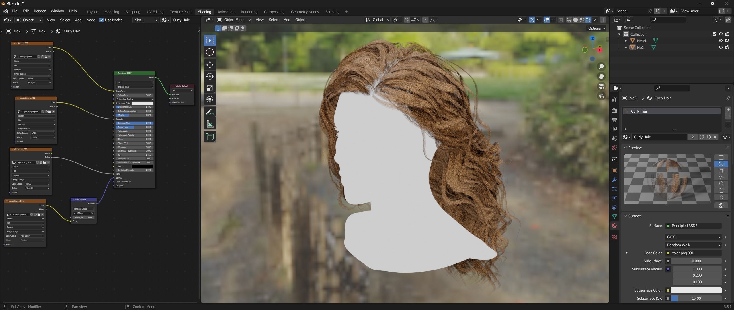Viewport: 734px width, 310px height.
Task: Set material preview to hair strands
Action: tap(721, 177)
